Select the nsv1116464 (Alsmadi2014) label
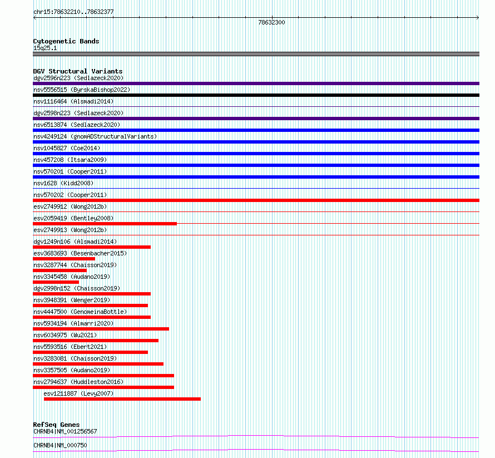Screen dimensions: 495x458 point(73,101)
